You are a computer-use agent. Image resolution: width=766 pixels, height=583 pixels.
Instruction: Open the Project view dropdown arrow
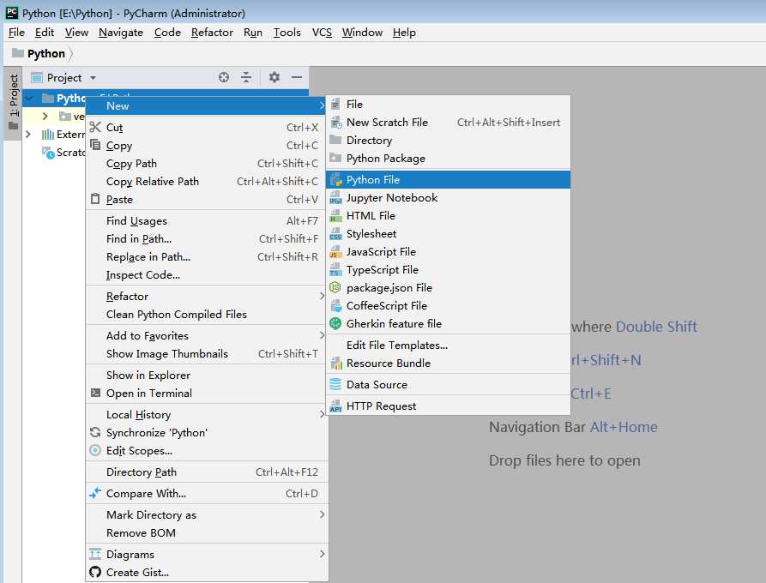[93, 78]
